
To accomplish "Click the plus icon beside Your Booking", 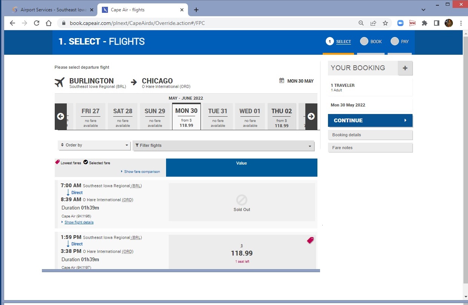I will (405, 68).
